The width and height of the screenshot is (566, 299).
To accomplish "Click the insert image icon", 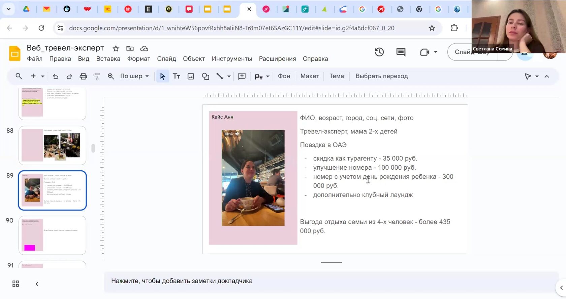I will tap(191, 76).
